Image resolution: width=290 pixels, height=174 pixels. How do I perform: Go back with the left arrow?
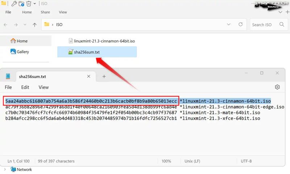[x=5, y=25]
